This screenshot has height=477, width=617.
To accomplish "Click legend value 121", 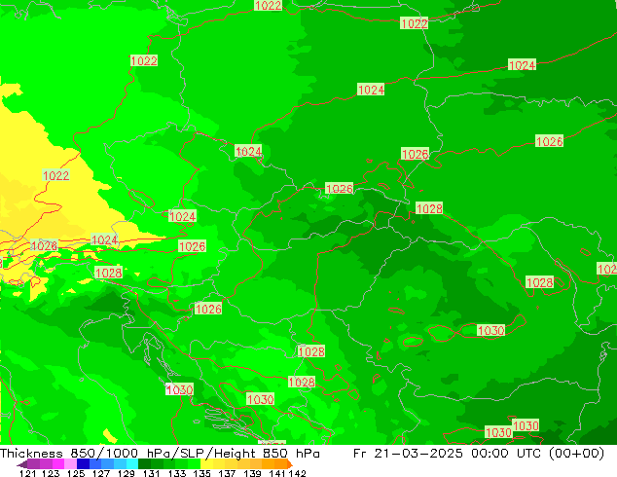I will tap(27, 473).
